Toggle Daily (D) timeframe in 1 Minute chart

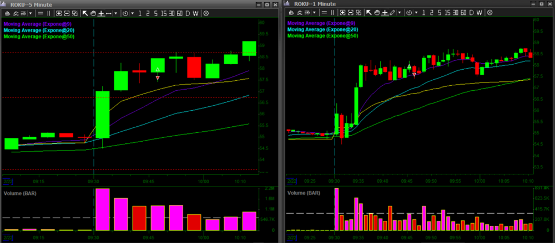[x=471, y=12]
